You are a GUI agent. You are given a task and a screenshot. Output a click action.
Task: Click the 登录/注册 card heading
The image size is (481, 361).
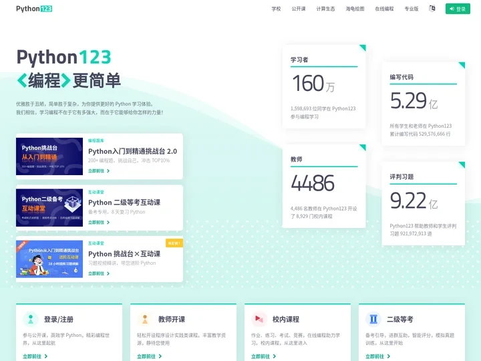pyautogui.click(x=59, y=320)
